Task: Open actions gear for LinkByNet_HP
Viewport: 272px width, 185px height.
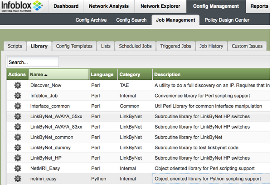Action: point(18,158)
